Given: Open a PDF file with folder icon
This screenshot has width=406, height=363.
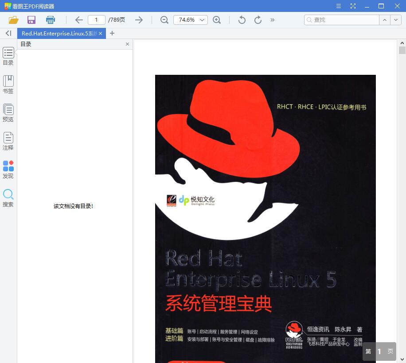Looking at the screenshot, I should [x=13, y=20].
